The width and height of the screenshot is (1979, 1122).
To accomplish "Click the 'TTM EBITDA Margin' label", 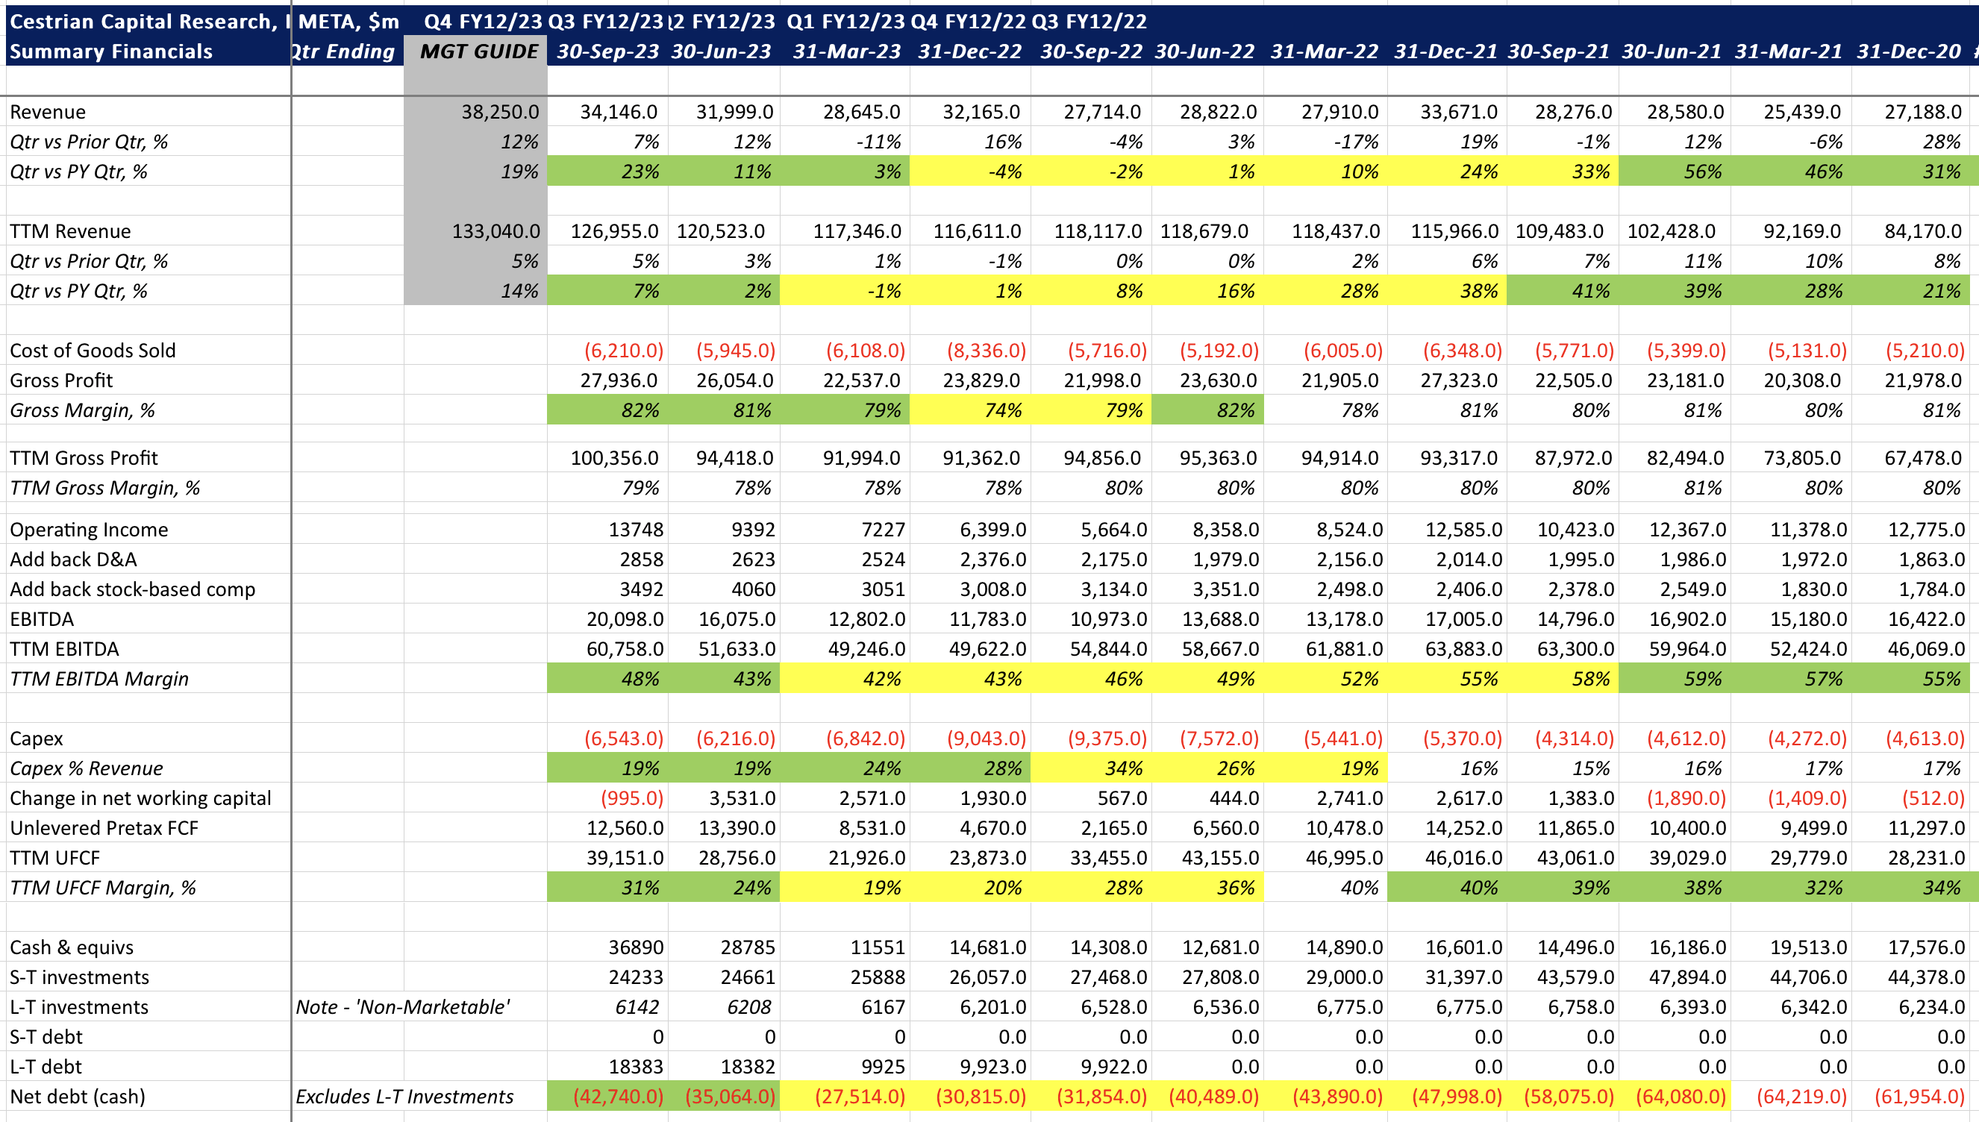I will click(99, 679).
